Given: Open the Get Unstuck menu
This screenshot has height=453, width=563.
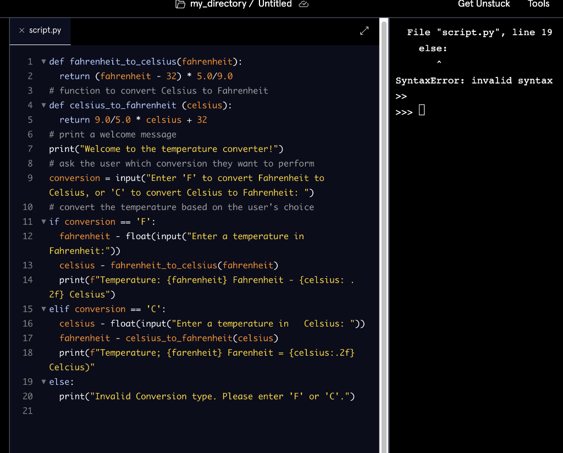Looking at the screenshot, I should click(x=484, y=4).
